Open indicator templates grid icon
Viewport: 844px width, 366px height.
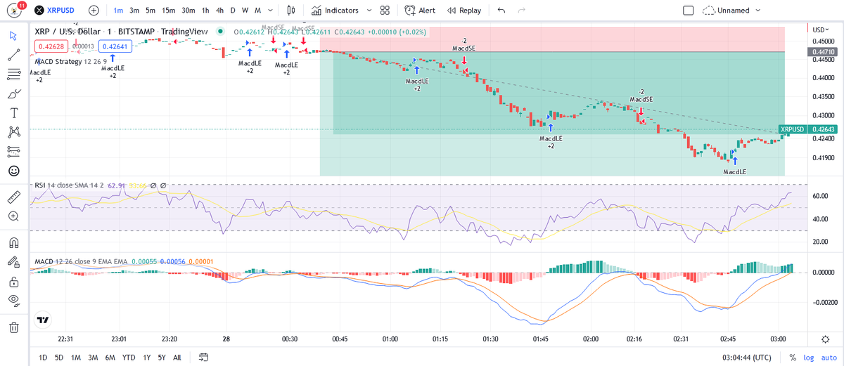(385, 11)
